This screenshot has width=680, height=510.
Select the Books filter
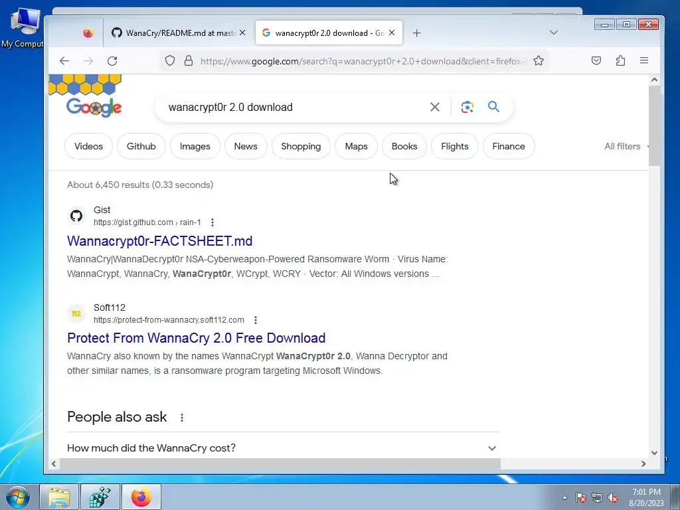(404, 147)
